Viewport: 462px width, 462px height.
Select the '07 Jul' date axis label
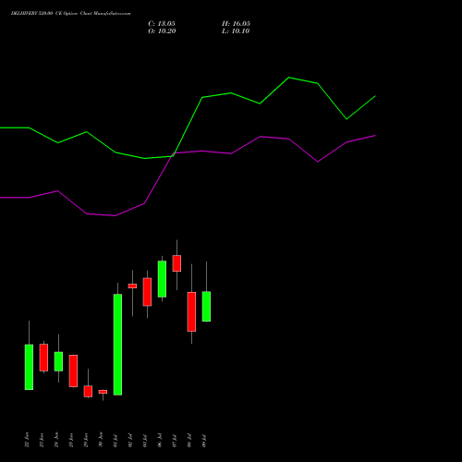175,441
